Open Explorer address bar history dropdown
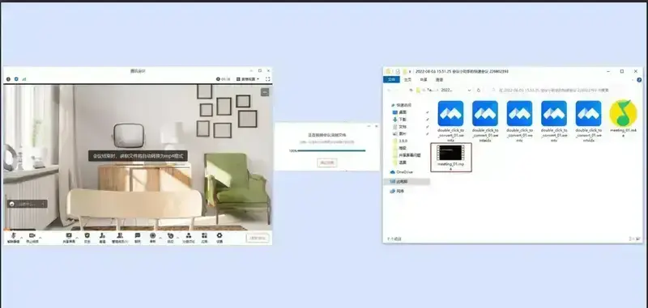The height and width of the screenshot is (308, 648). click(x=469, y=90)
